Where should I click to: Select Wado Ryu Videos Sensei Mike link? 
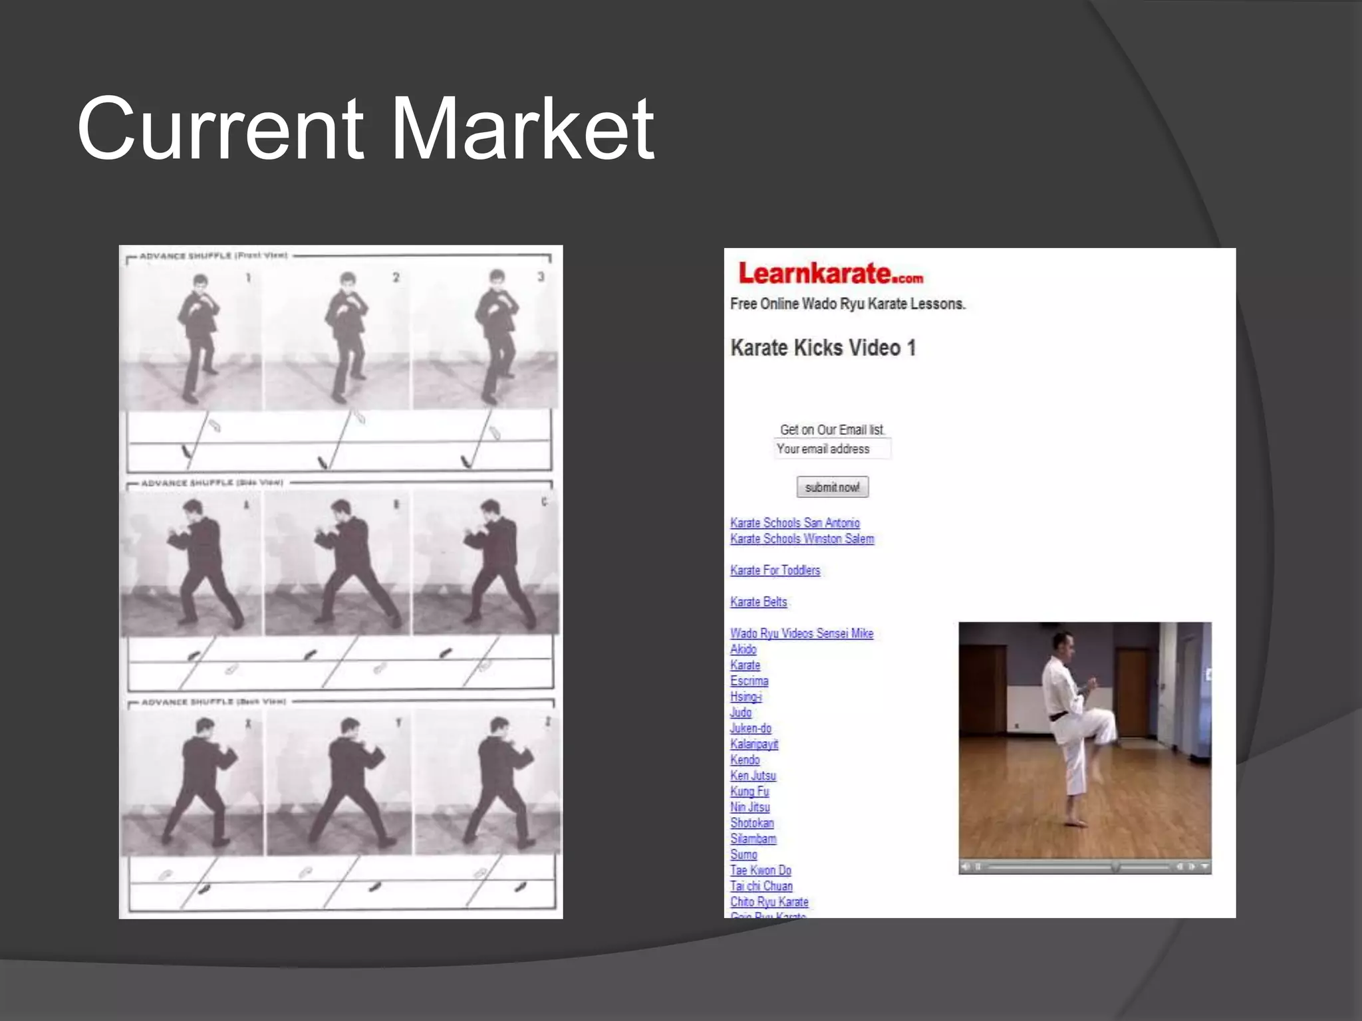[801, 633]
